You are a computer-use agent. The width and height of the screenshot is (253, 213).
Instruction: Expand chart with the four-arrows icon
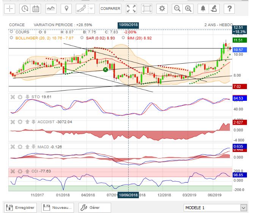point(131,9)
